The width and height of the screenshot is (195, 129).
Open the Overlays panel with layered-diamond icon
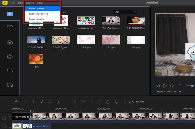[10, 57]
